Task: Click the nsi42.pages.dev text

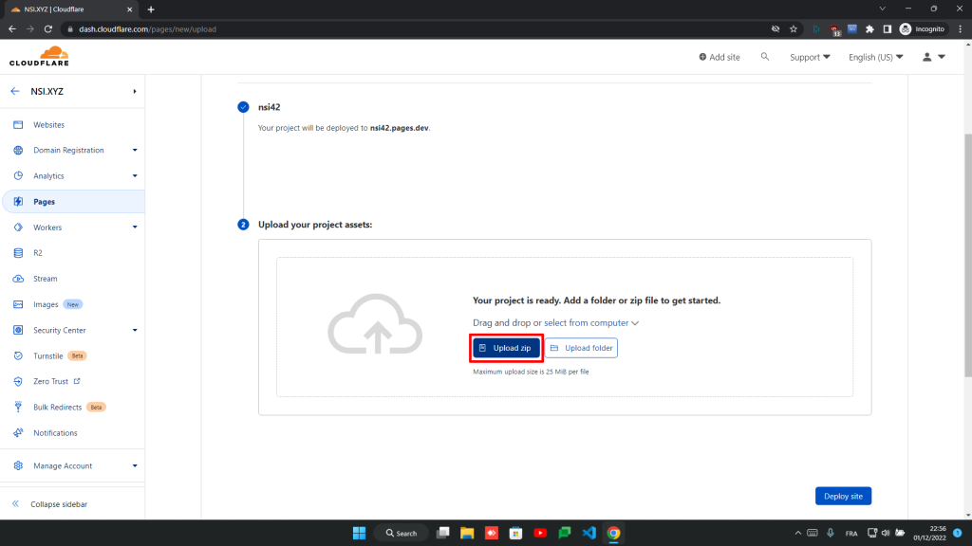Action: tap(400, 128)
